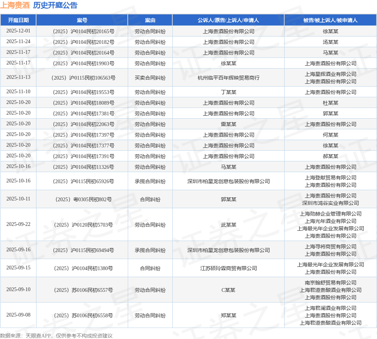The image size is (377, 339).
Task: Select case number 沪0115民初69494号
Action: 84,250
